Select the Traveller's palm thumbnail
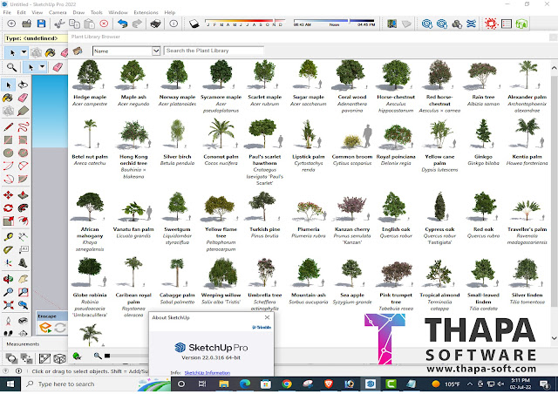 [x=527, y=210]
